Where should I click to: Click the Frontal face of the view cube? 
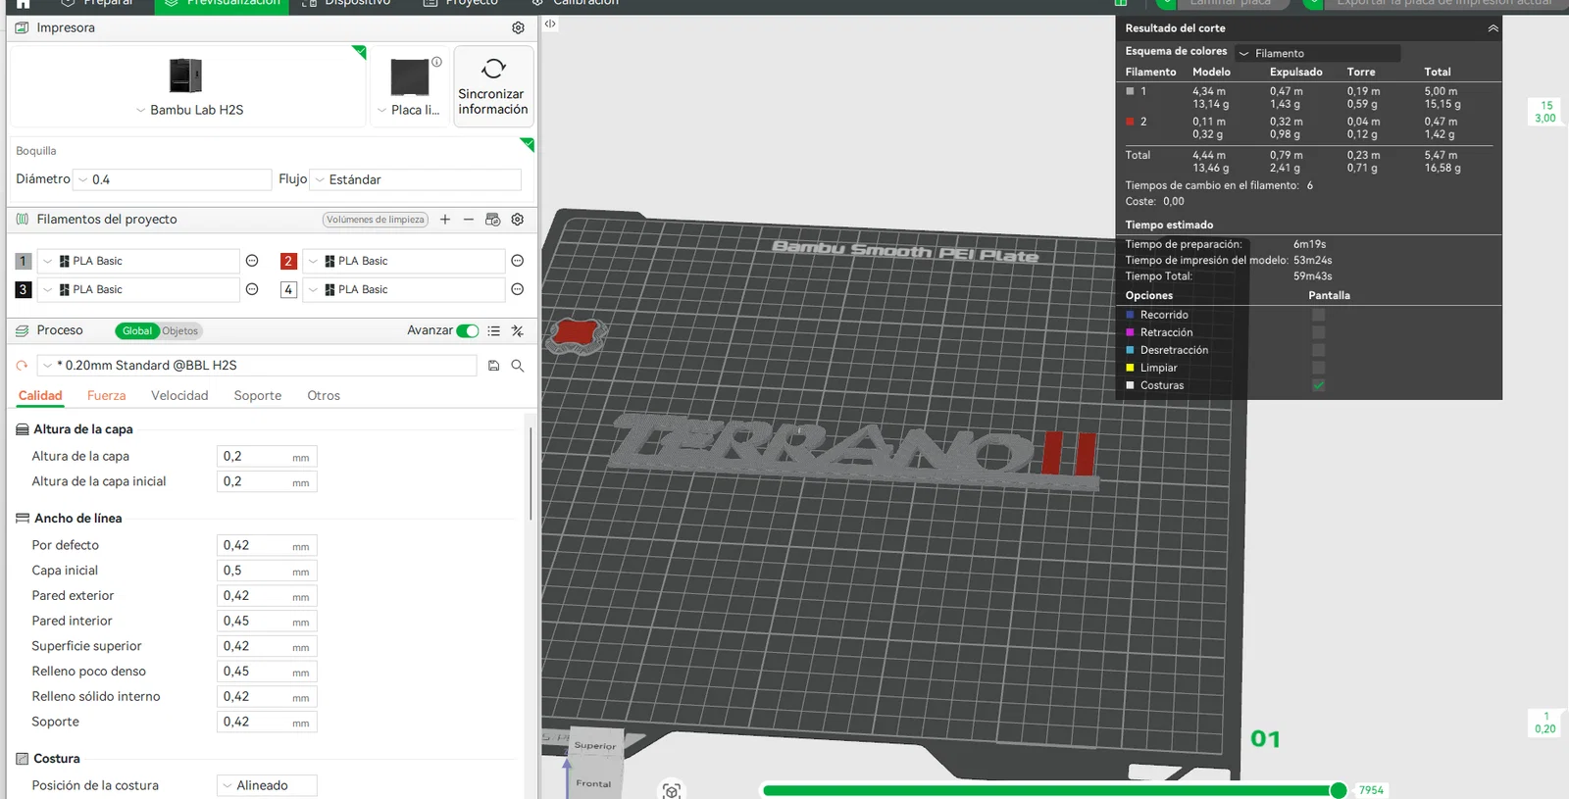594,782
